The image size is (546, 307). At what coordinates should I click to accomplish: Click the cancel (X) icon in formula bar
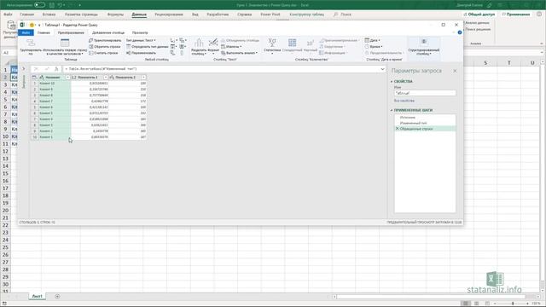point(36,69)
